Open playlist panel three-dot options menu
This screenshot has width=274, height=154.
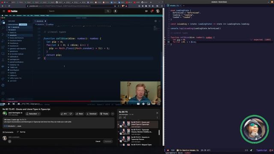click(157, 118)
